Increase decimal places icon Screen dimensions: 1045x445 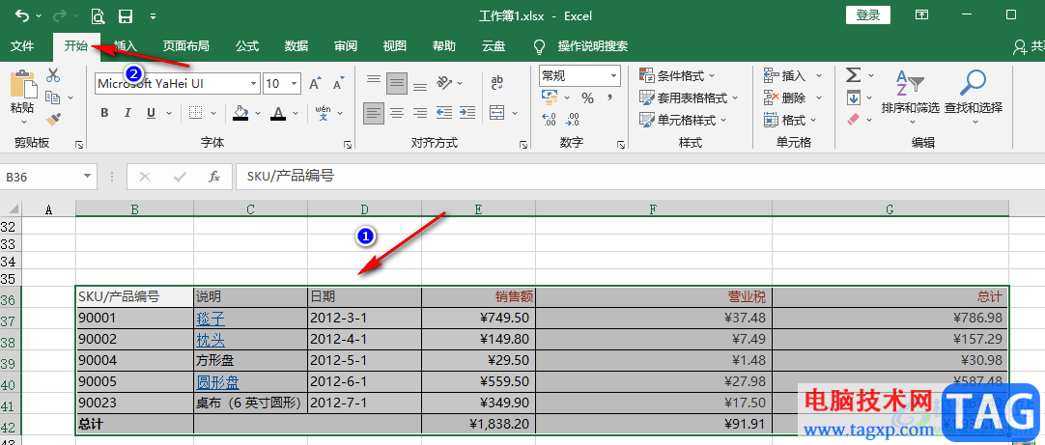550,120
